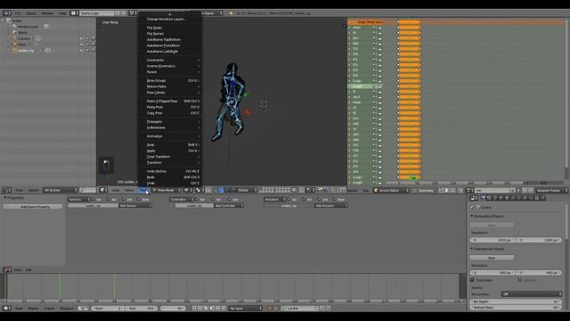
Task: Adjust the Bit Depth value field
Action: click(x=516, y=301)
